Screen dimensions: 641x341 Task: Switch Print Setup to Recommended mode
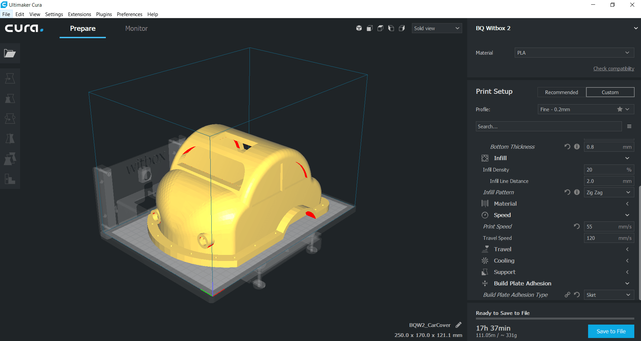[x=562, y=92]
